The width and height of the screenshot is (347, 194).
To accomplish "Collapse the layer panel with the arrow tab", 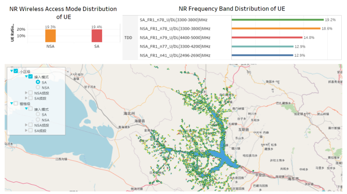I will (68, 72).
